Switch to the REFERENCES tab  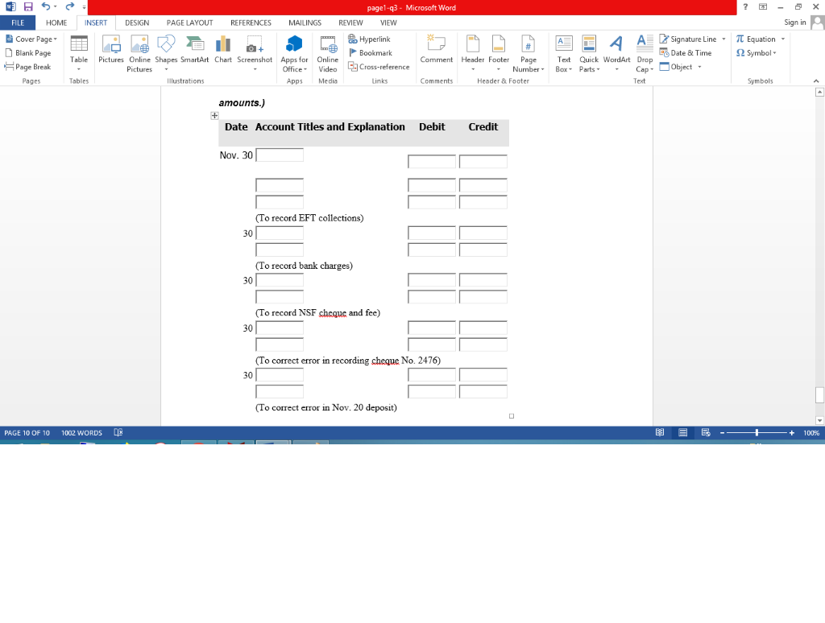(x=251, y=23)
